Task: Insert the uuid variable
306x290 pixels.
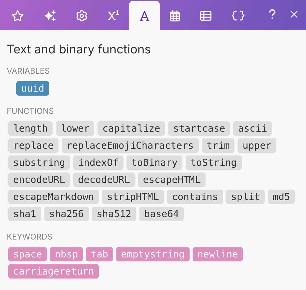Action: coord(33,88)
